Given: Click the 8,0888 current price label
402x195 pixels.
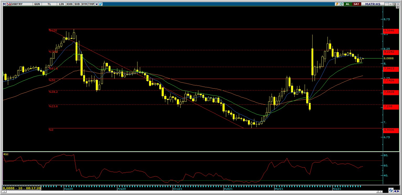Looking at the screenshot, I should (389, 58).
